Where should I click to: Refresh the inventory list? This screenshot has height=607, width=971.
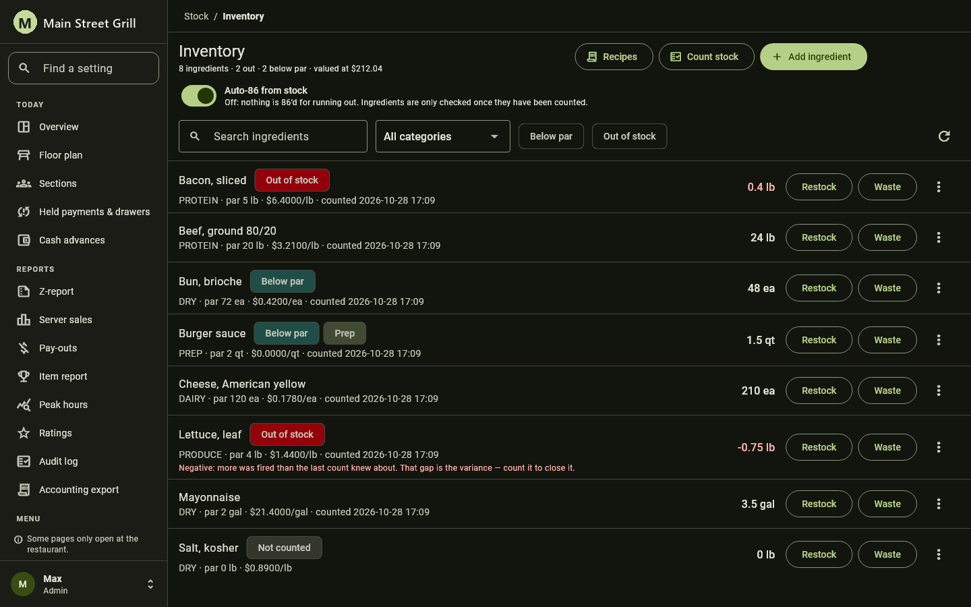[x=944, y=136]
